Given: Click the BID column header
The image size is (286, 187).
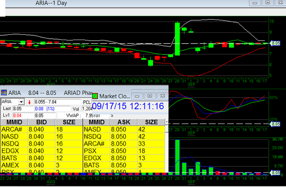Looking at the screenshot, I should pos(41,122).
